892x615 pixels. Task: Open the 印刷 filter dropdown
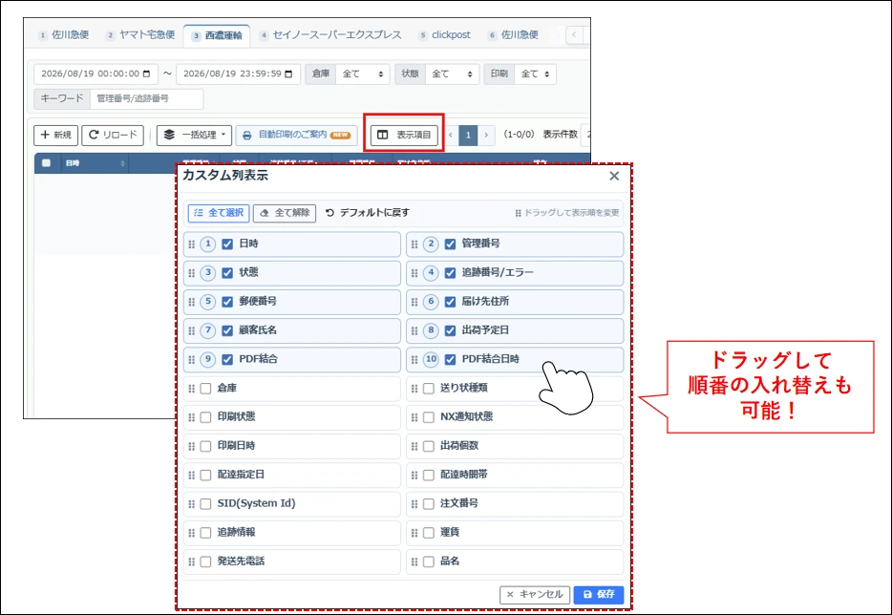point(535,74)
